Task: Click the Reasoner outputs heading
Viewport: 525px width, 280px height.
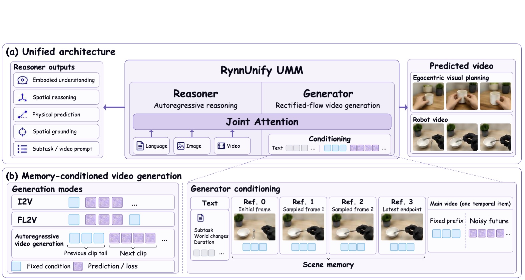Action: [x=44, y=67]
